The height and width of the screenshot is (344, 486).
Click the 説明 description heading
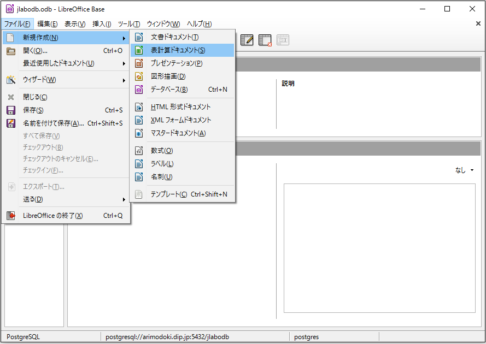tap(288, 84)
